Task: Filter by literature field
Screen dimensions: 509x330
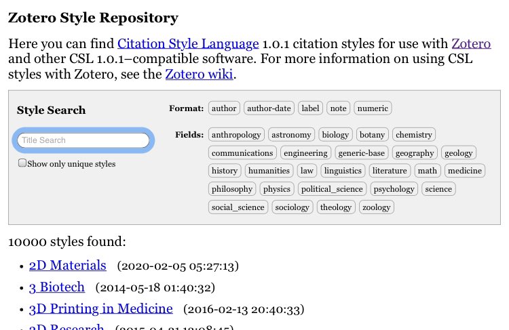Action: (x=390, y=171)
